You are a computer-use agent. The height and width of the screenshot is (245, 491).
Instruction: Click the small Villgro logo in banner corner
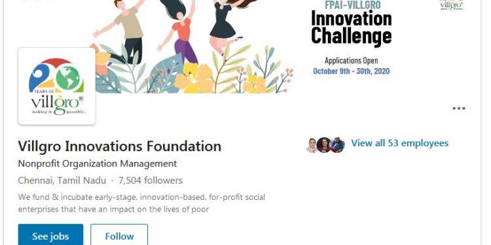[452, 5]
